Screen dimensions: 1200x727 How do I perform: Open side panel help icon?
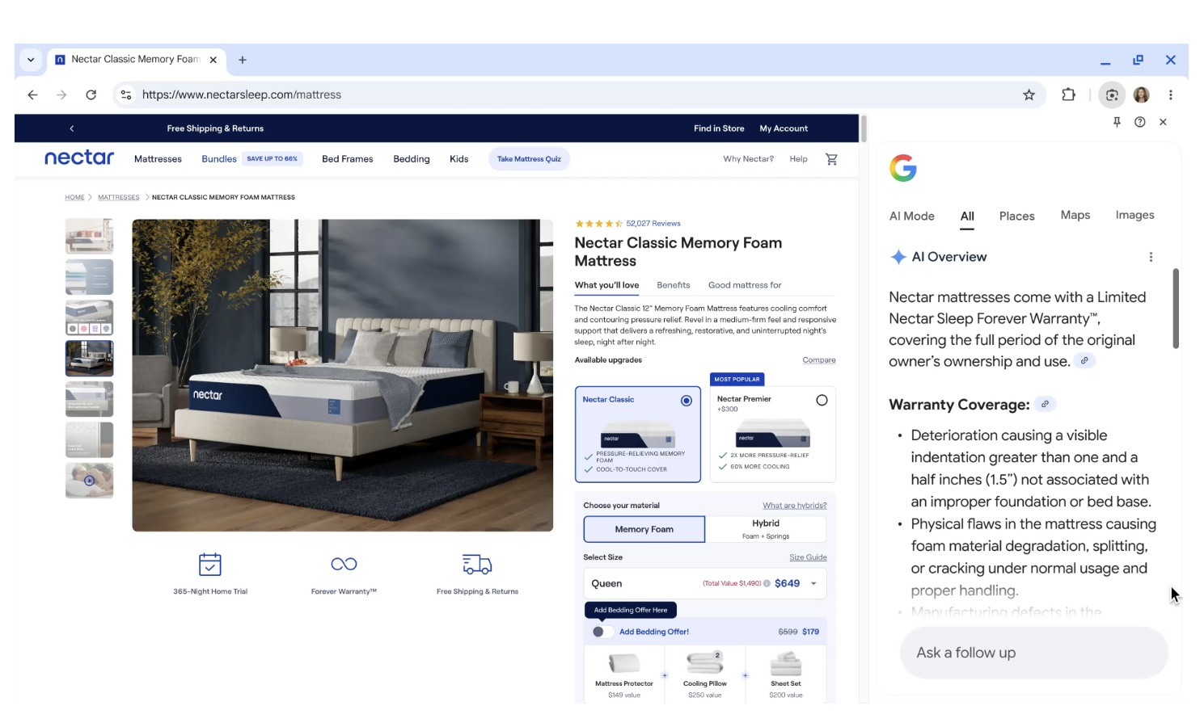pos(1139,122)
